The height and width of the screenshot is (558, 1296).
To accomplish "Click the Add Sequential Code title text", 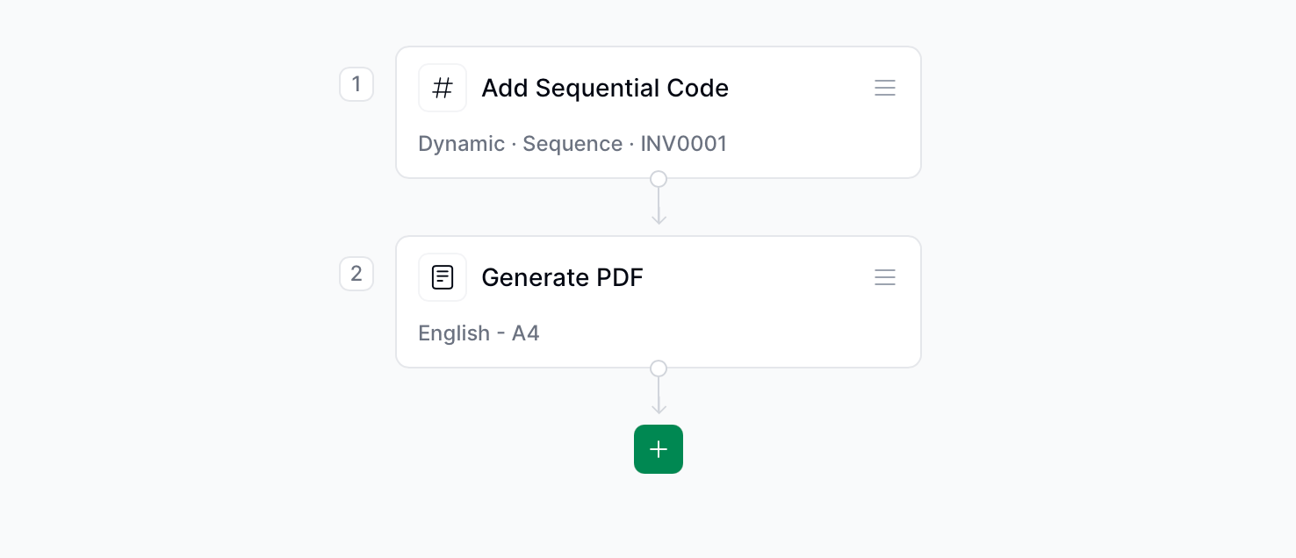I will click(x=605, y=88).
